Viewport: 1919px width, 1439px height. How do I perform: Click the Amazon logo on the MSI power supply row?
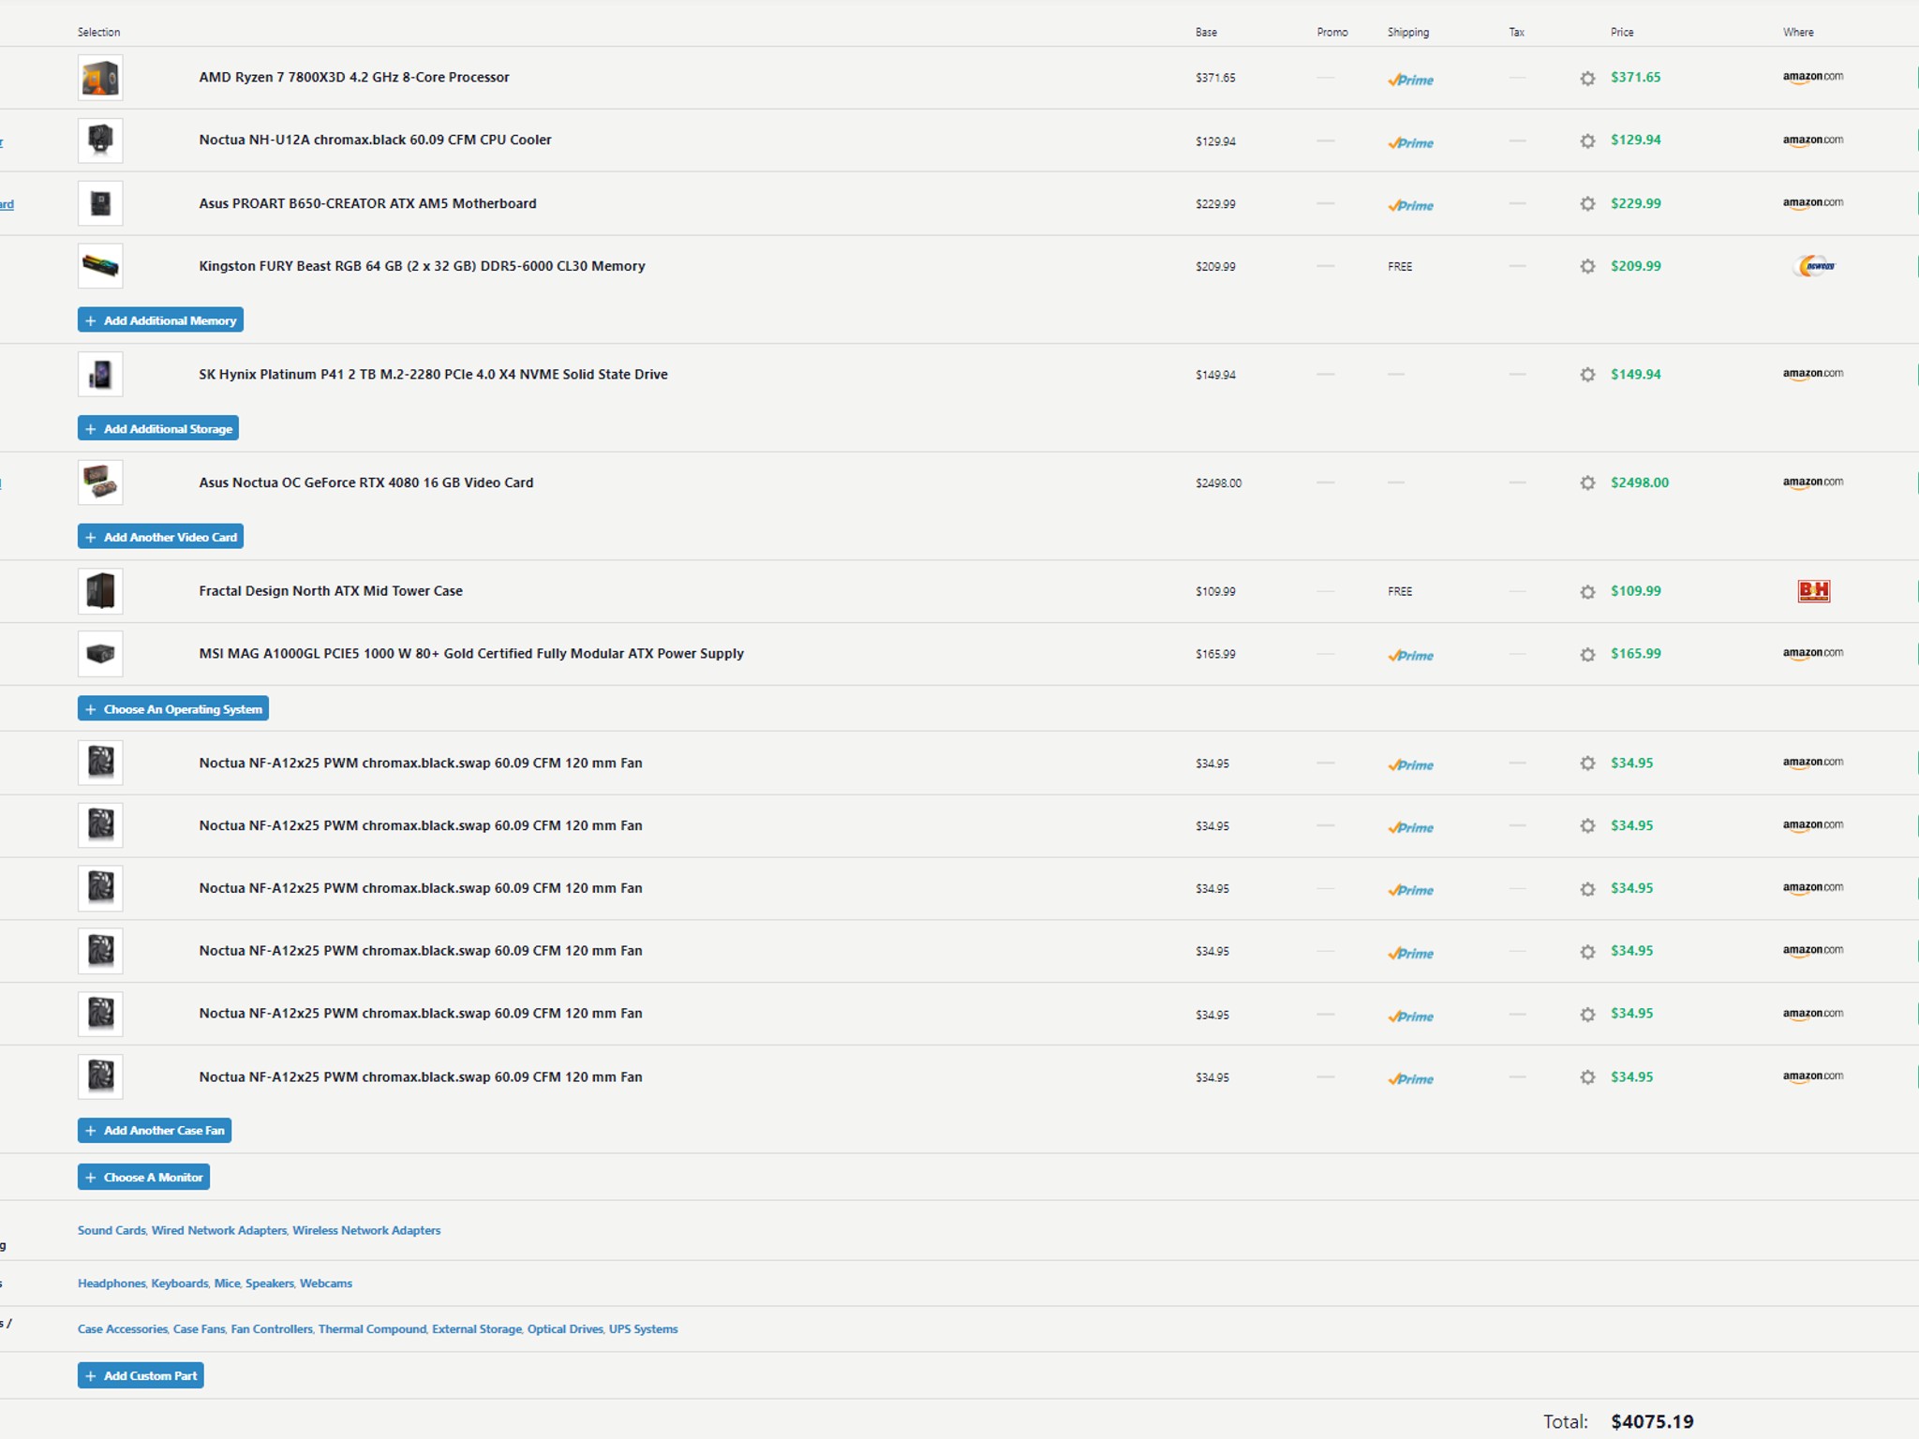(x=1812, y=654)
